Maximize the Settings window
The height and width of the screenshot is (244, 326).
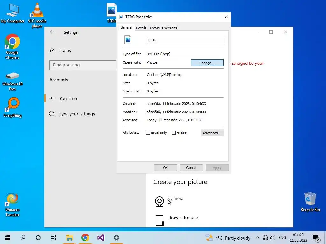(x=271, y=32)
